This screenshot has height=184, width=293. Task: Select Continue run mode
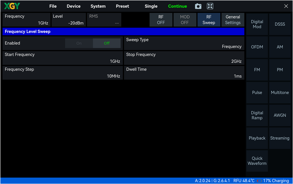(177, 6)
